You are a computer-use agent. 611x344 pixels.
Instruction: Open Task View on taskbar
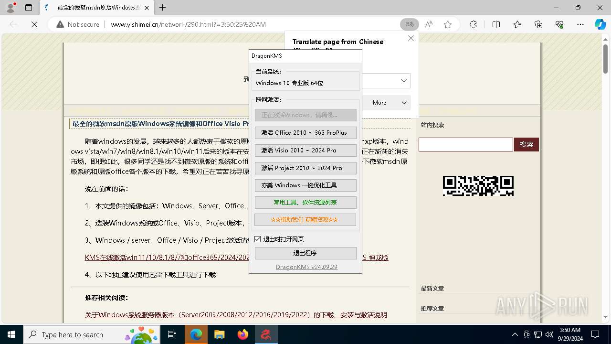tap(172, 334)
